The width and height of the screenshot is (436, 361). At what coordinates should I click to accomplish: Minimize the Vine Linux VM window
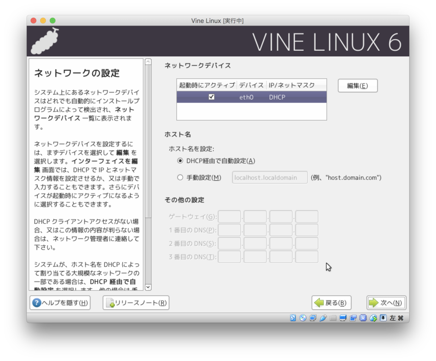point(43,20)
